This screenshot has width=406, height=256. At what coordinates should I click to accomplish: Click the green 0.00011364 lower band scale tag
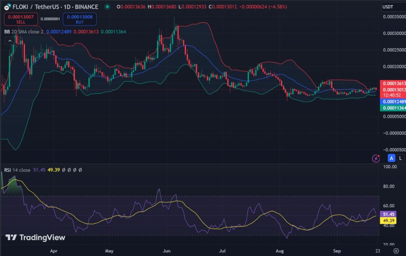click(x=393, y=108)
